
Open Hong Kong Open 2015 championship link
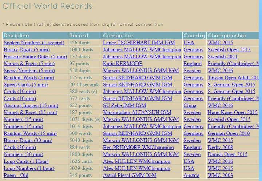pyautogui.click(x=233, y=113)
